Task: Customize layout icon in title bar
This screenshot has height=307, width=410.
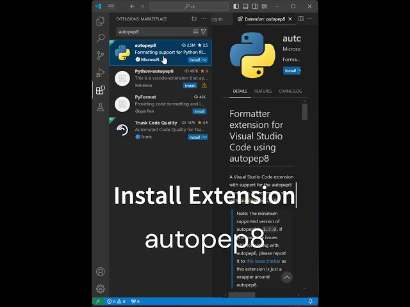Action: coord(265,6)
